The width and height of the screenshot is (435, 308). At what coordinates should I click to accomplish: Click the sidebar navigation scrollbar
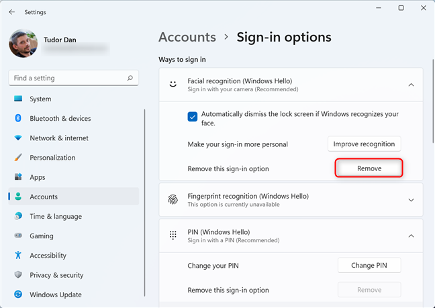click(x=144, y=203)
